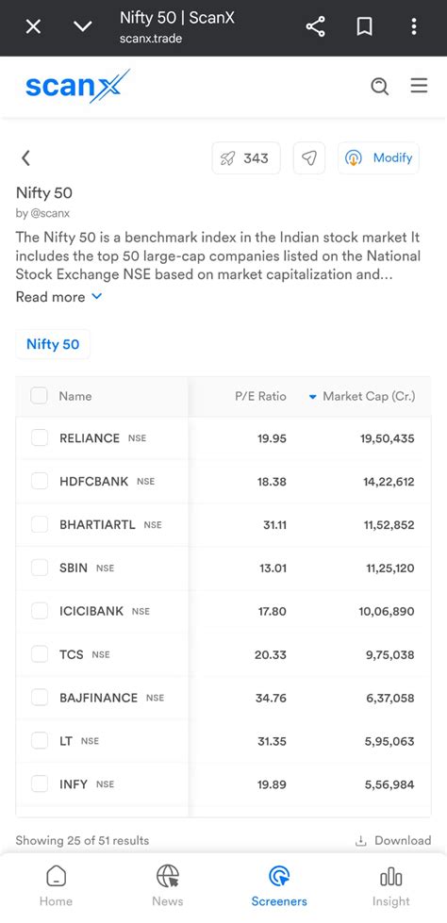Tick the select-all checkbox beside Name

click(39, 396)
